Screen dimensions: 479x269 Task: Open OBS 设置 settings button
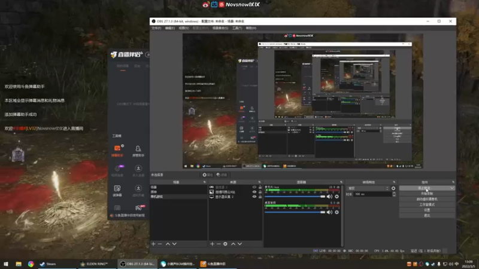(427, 210)
